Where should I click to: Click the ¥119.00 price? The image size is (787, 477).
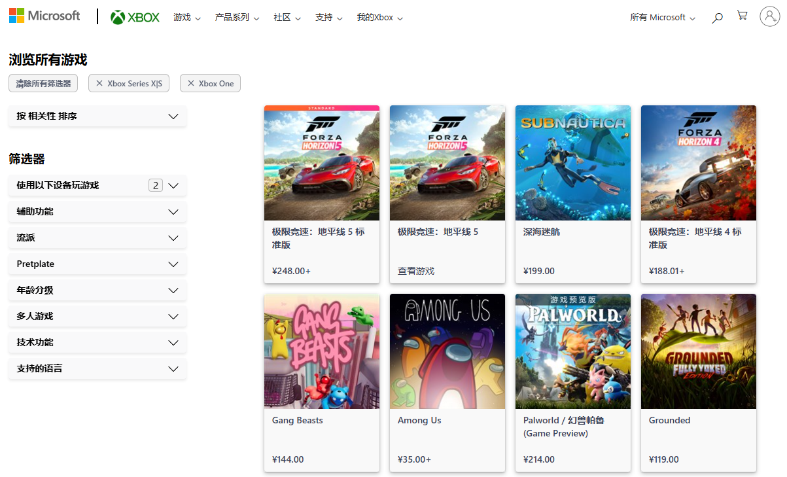(664, 459)
